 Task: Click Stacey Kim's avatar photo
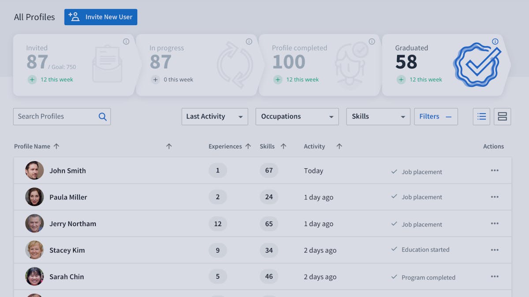[x=34, y=250]
